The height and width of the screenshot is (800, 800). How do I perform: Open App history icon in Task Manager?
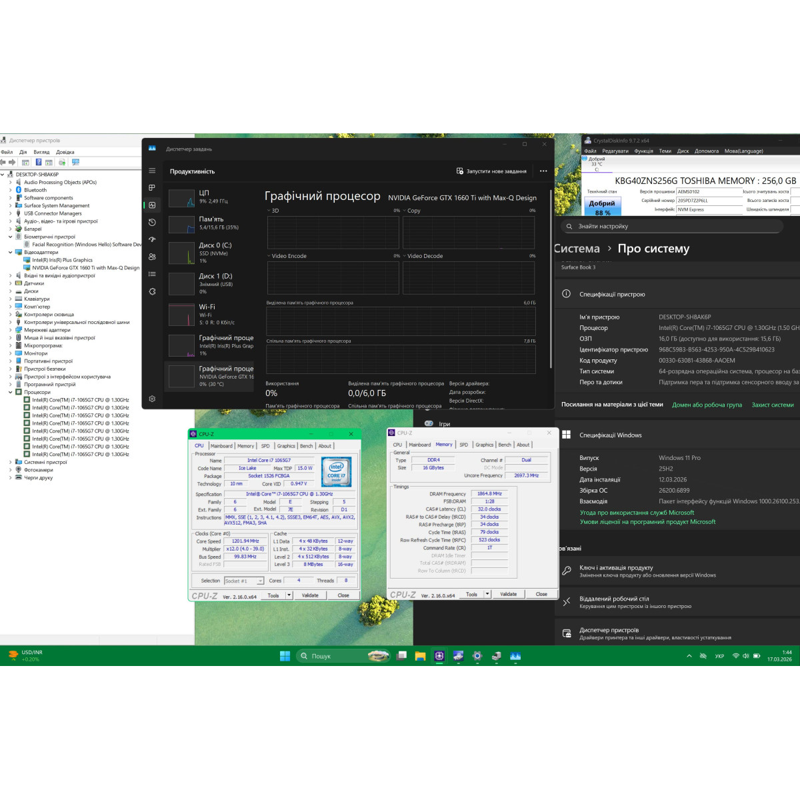tap(152, 223)
